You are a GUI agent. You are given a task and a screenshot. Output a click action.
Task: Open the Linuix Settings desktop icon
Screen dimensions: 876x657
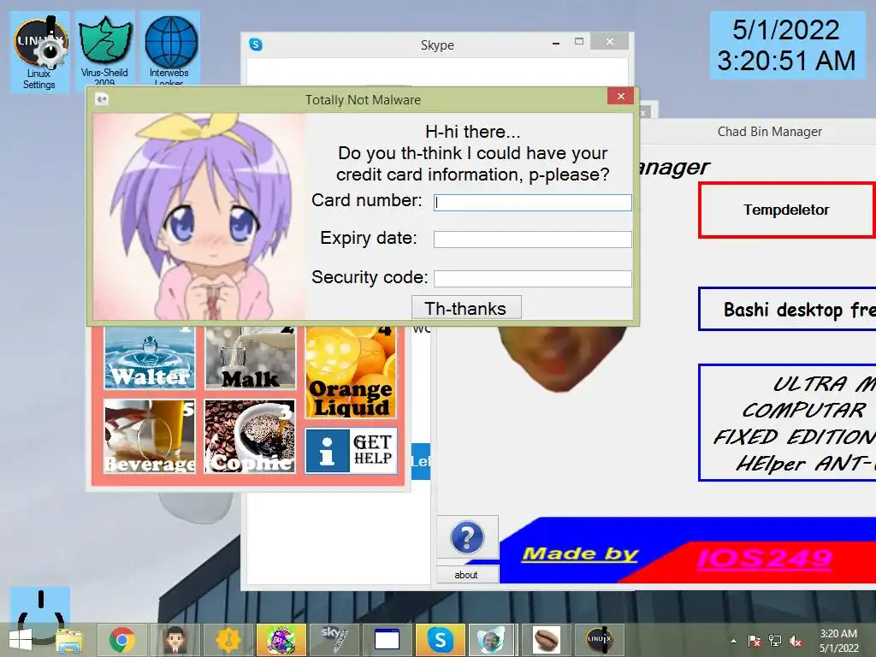39,52
